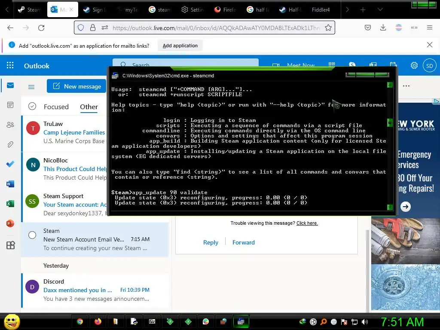
Task: Click Forward in the message pane
Action: [x=244, y=242]
